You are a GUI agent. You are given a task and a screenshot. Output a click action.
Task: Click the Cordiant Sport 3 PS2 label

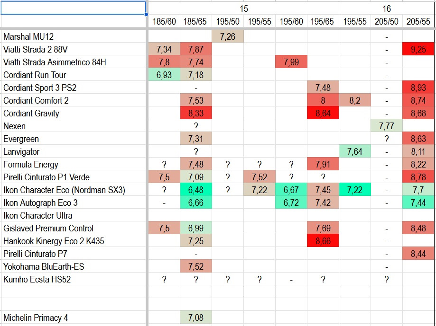coord(40,88)
